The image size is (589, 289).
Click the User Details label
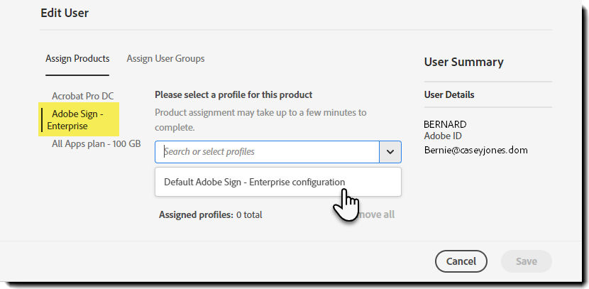click(x=449, y=94)
